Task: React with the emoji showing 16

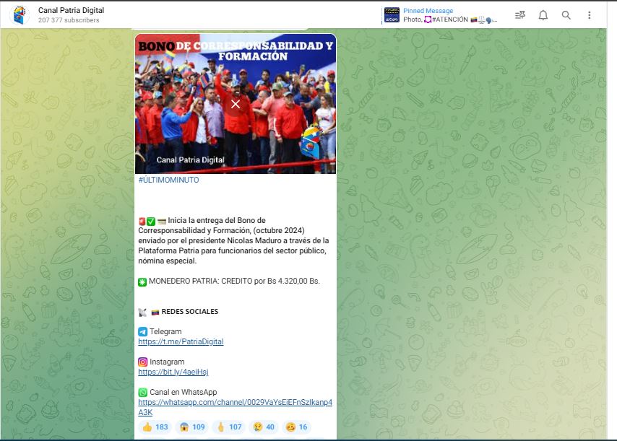Action: [x=296, y=427]
